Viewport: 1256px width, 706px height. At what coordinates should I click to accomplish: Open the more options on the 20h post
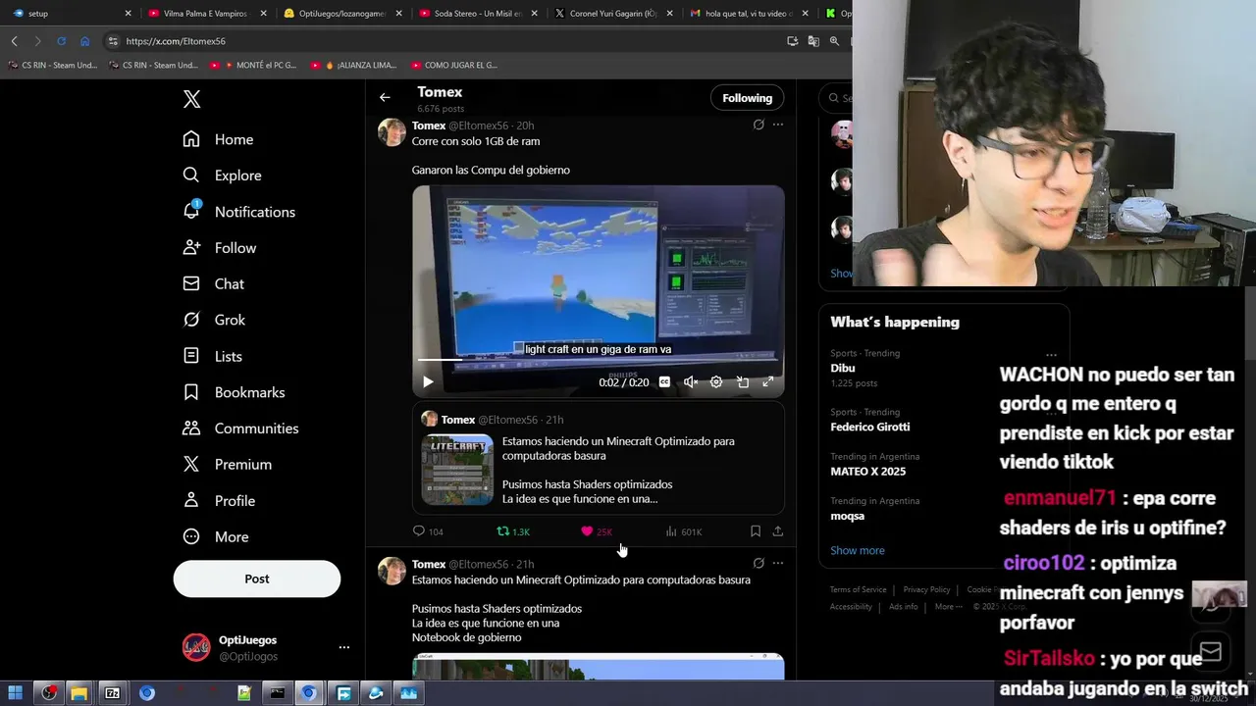(778, 125)
